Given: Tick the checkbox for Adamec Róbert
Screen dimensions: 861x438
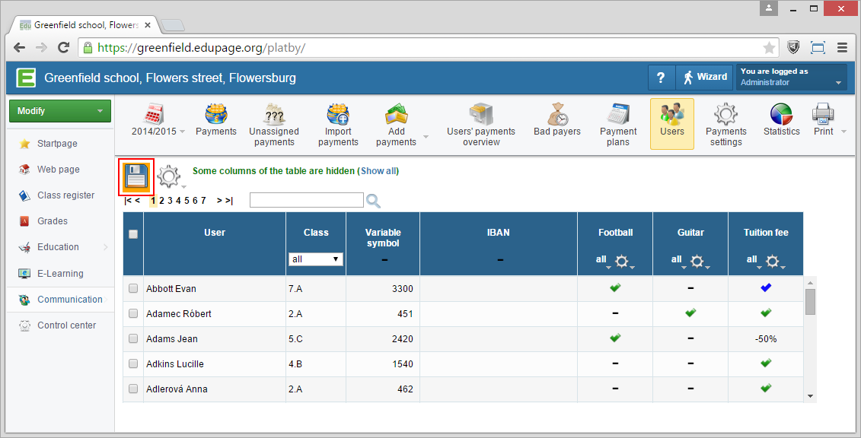Looking at the screenshot, I should click(133, 313).
